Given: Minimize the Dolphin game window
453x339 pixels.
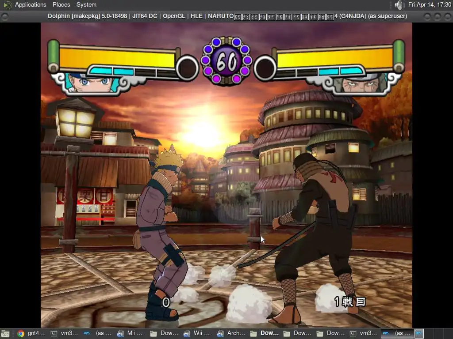Looking at the screenshot, I should click(x=427, y=16).
